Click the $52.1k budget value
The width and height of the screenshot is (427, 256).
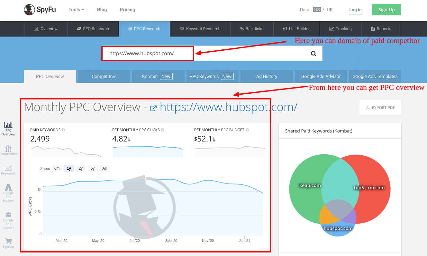[205, 139]
